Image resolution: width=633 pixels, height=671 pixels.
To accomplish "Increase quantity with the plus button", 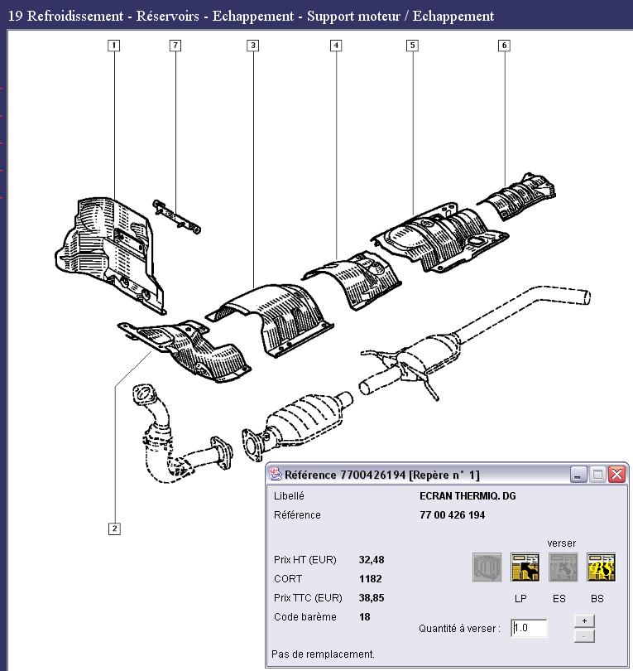I will point(583,621).
